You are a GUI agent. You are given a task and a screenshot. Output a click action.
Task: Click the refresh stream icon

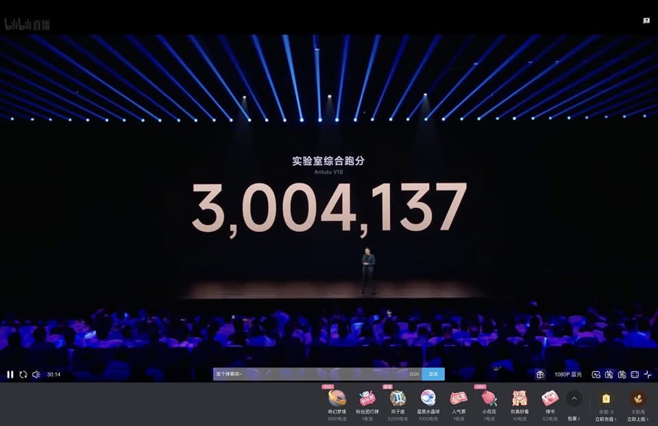(23, 375)
